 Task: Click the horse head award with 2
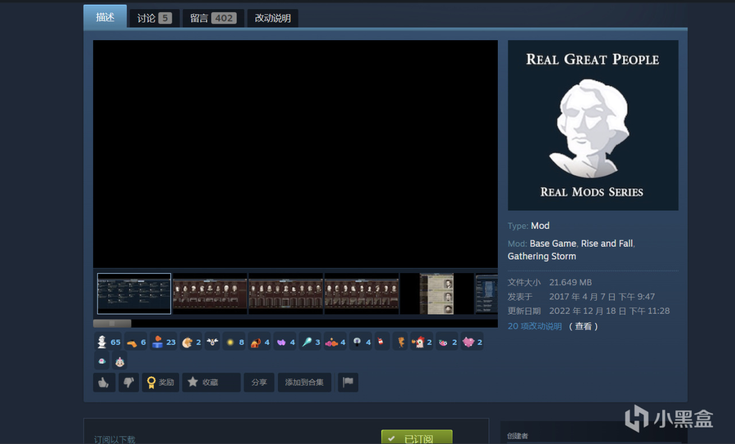pos(191,342)
